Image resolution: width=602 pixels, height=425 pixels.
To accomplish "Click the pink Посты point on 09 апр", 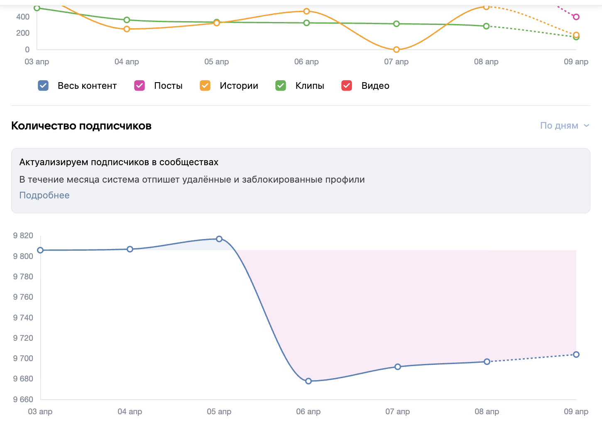I will [x=576, y=17].
